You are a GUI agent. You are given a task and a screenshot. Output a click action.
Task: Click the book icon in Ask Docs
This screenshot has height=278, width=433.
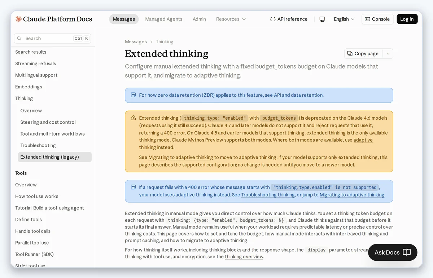[407, 252]
